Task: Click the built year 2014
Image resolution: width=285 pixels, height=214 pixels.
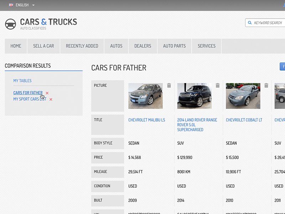Action: point(181,200)
